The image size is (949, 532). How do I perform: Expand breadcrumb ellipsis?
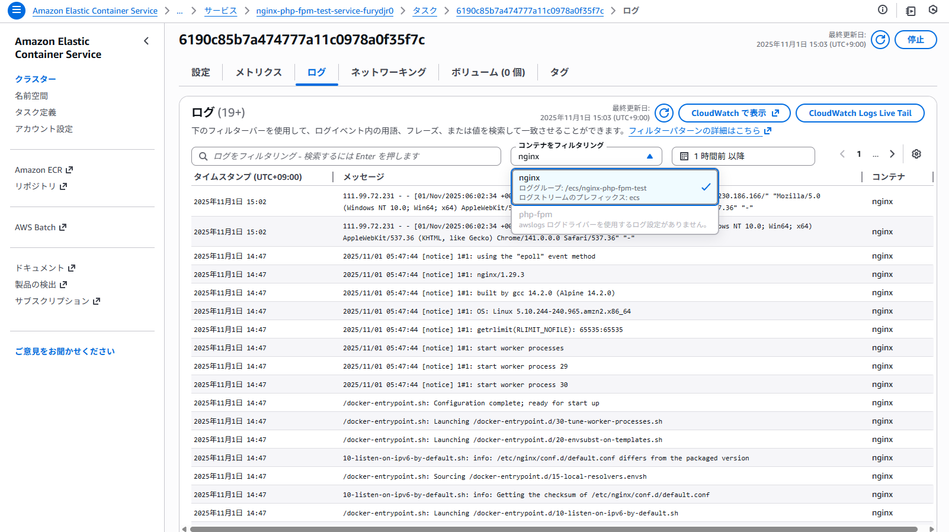pyautogui.click(x=179, y=11)
